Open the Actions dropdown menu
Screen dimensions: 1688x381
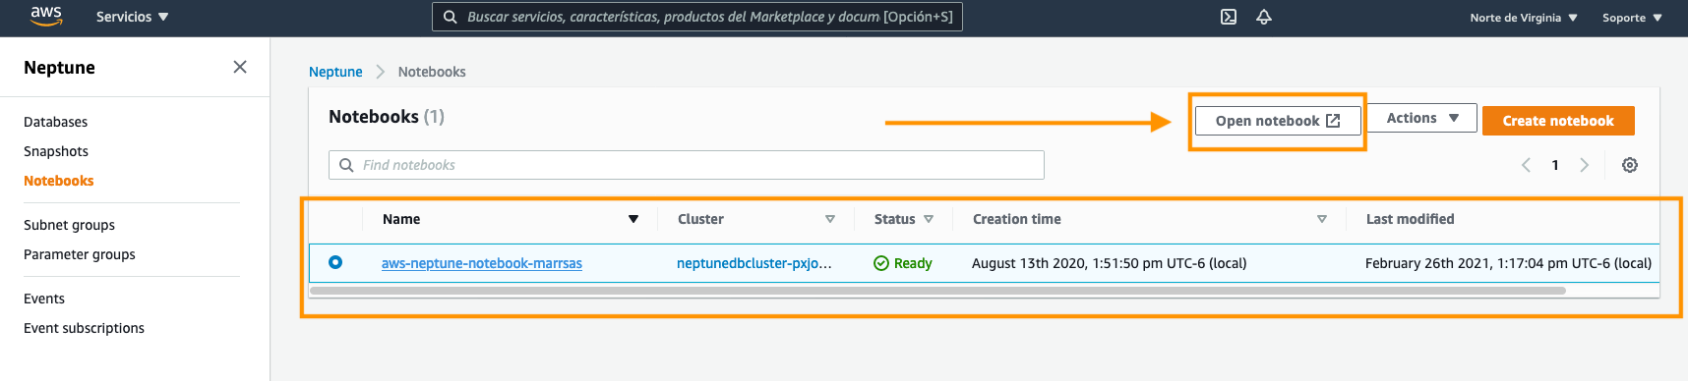[1422, 118]
